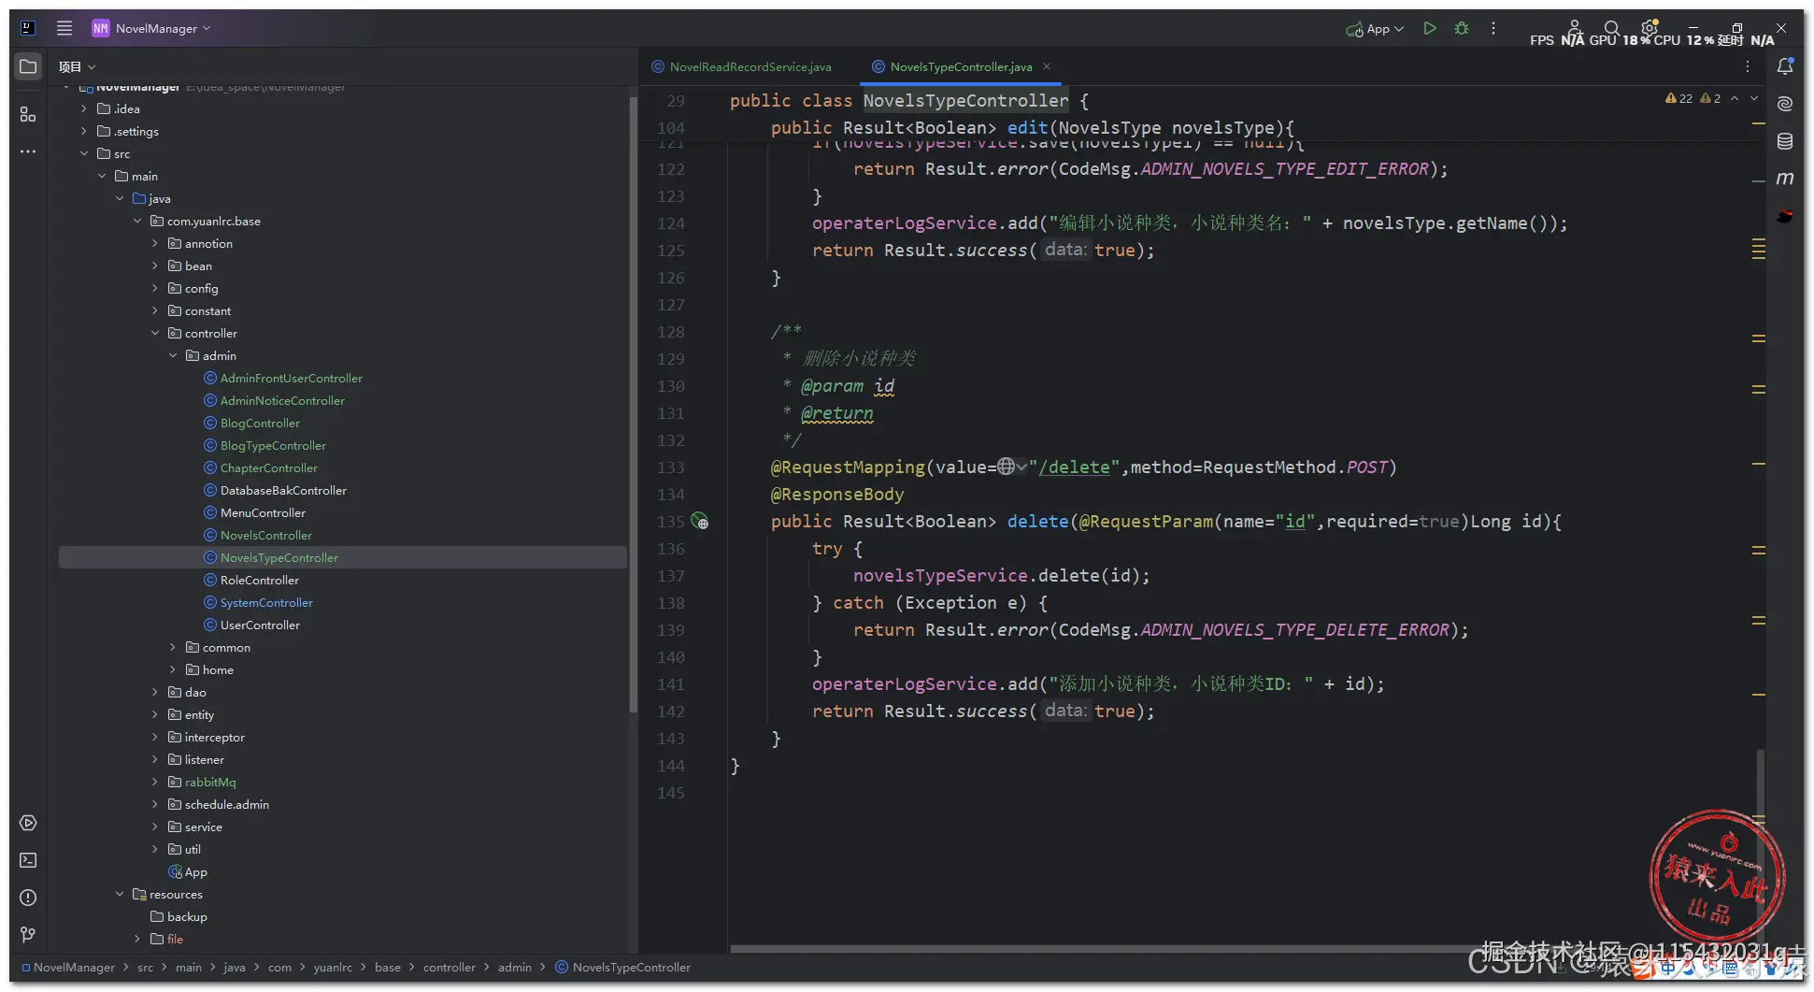Show more tool windows on the left strip
The width and height of the screenshot is (1814, 992).
point(28,151)
